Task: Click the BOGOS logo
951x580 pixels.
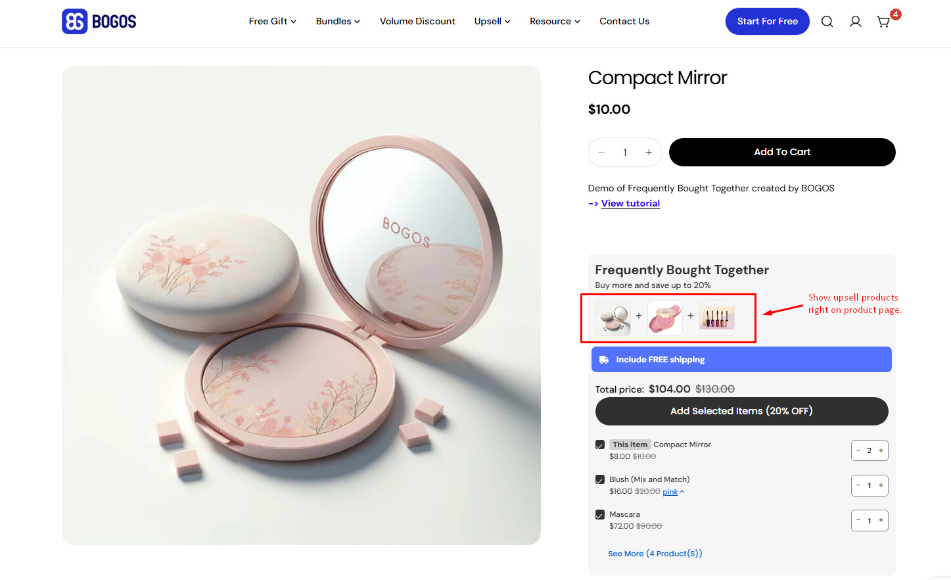Action: [x=99, y=21]
